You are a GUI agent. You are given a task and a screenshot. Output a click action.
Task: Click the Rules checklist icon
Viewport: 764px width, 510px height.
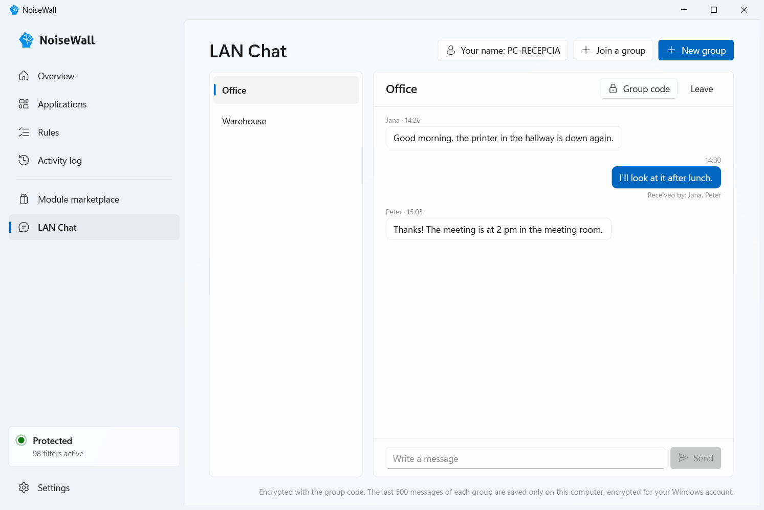coord(24,132)
